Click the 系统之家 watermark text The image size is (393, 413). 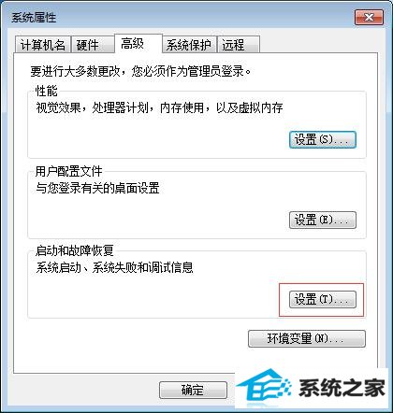point(342,388)
